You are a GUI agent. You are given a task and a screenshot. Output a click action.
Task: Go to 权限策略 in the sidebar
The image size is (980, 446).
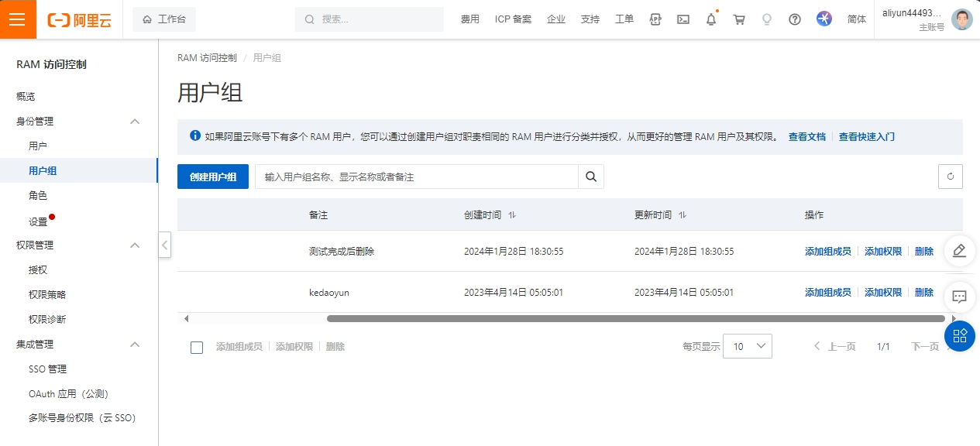point(47,295)
